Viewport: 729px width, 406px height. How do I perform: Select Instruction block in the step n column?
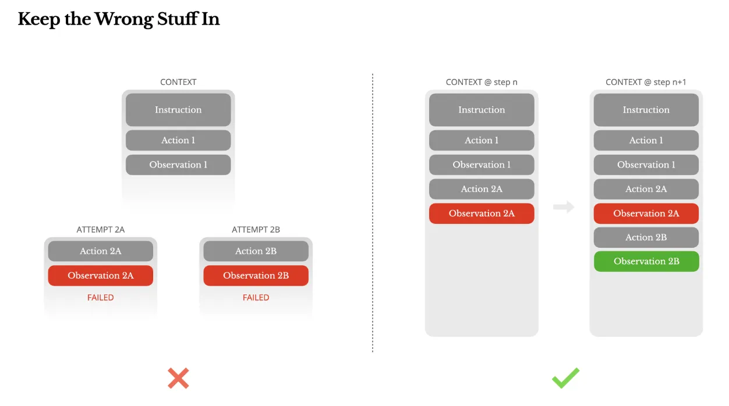[x=482, y=110]
